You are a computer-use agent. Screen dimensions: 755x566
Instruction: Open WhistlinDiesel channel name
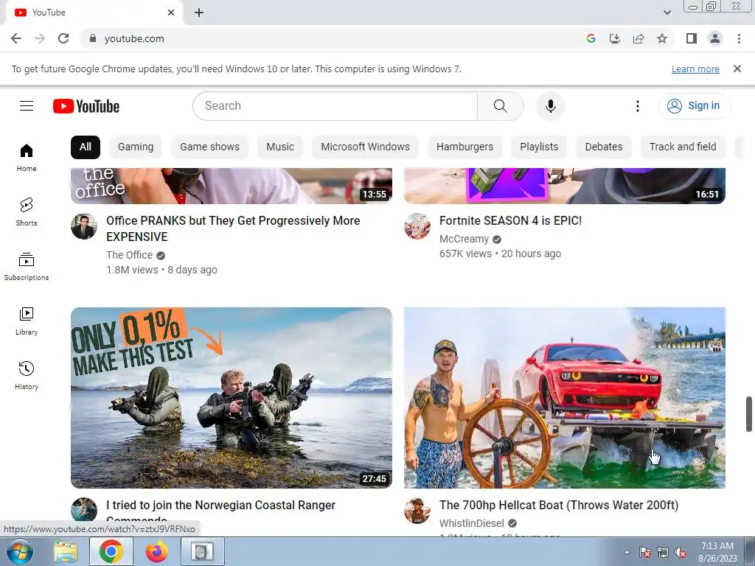coord(472,523)
